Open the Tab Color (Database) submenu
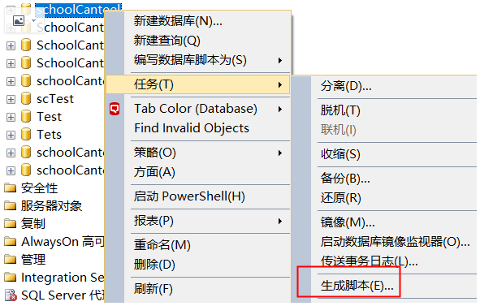Image resolution: width=480 pixels, height=306 pixels. tap(197, 109)
